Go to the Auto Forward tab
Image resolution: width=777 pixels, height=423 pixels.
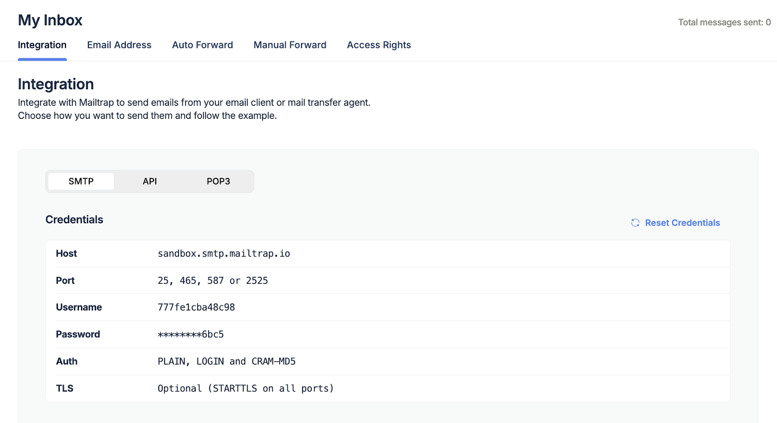(203, 45)
